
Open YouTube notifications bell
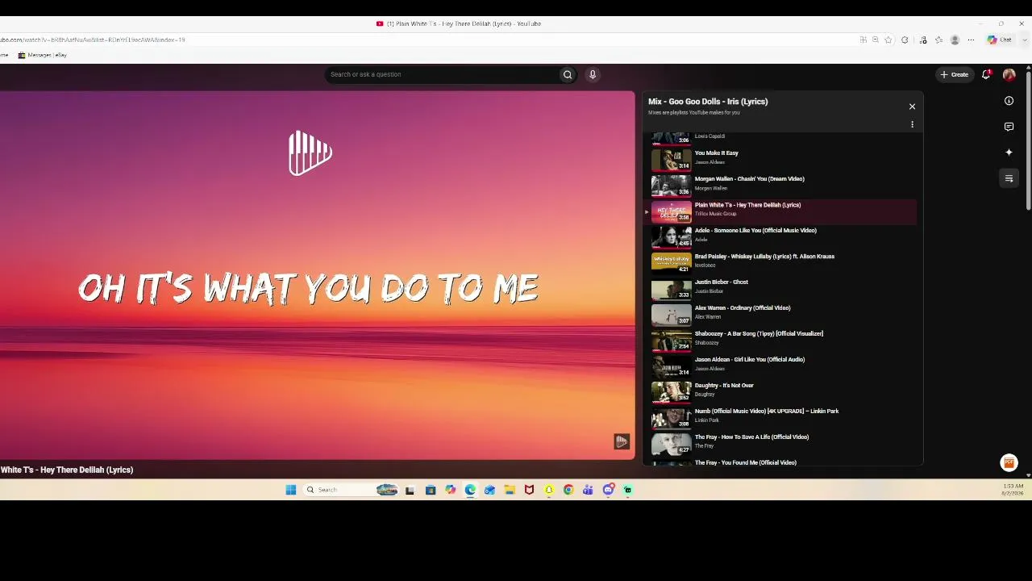pyautogui.click(x=986, y=75)
